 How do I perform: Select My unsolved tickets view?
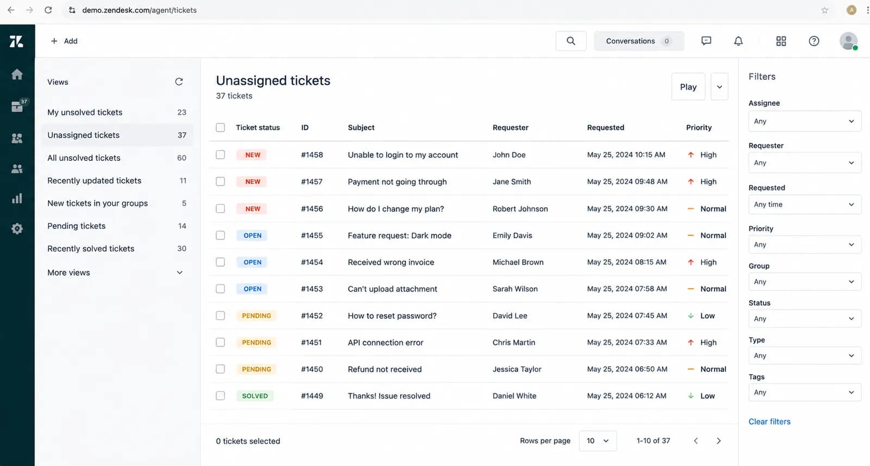117,112
